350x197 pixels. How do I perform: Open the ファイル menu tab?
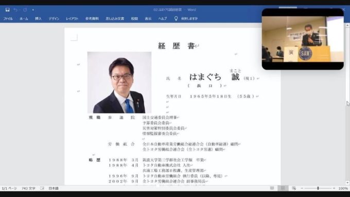click(x=8, y=19)
